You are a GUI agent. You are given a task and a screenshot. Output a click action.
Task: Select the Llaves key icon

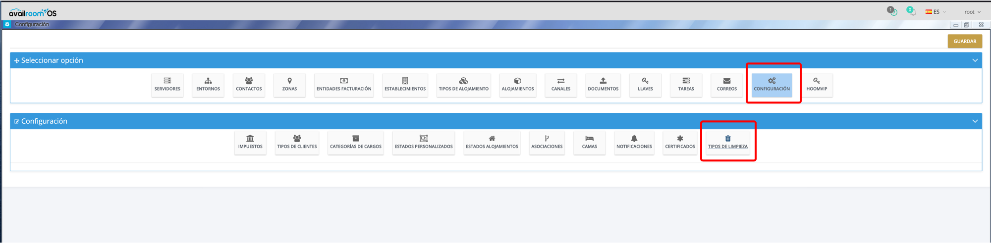click(645, 81)
